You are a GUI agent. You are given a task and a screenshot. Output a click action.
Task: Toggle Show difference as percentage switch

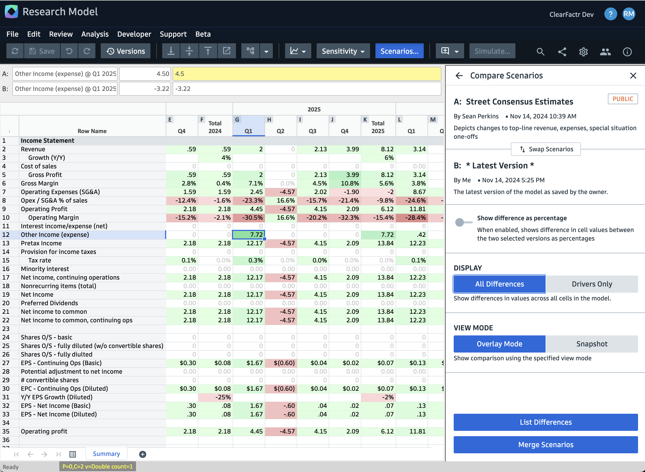tap(463, 222)
